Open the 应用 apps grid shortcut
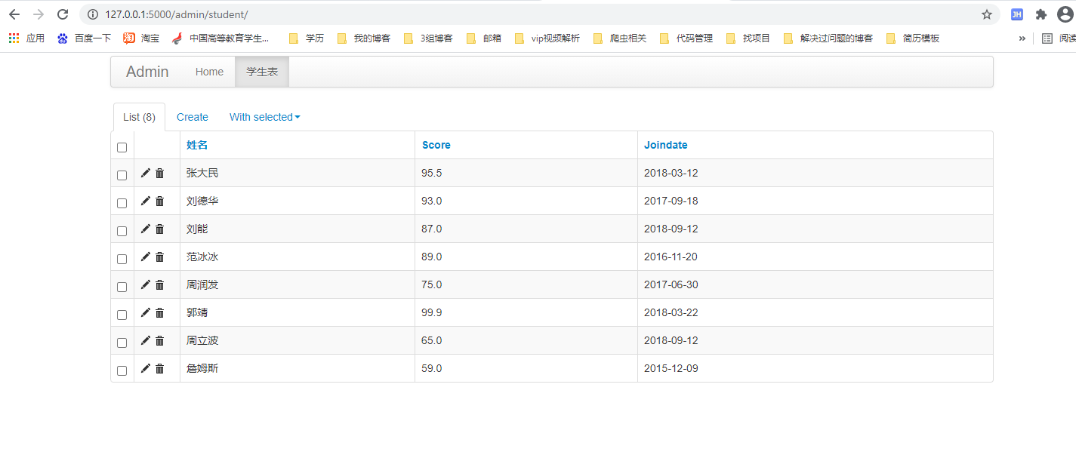The image size is (1076, 458). [26, 38]
